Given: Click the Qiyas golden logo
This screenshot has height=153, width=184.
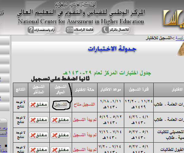Looking at the screenshot, I should click(x=174, y=18).
